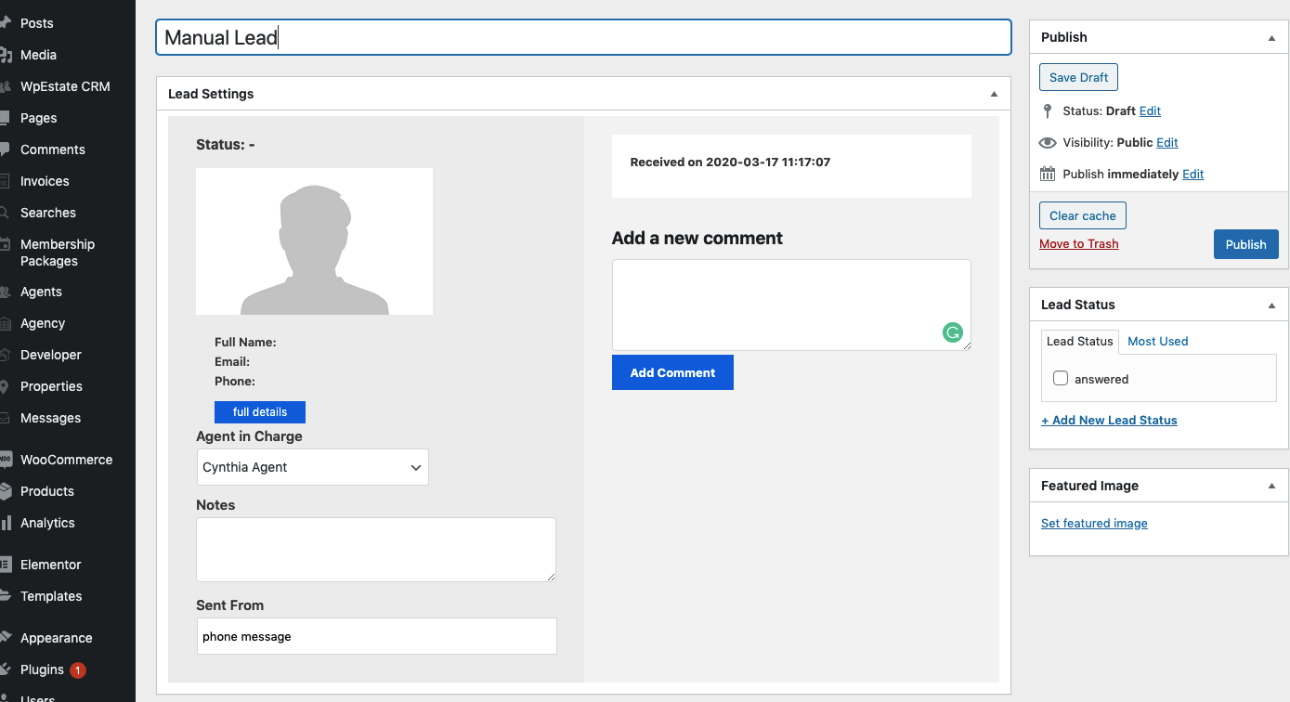Publish the lead with Publish button
This screenshot has height=702, width=1290.
1245,244
